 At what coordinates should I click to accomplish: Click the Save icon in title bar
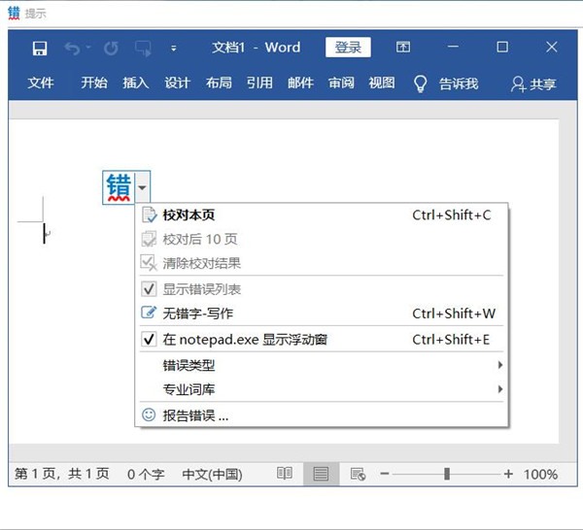(40, 49)
